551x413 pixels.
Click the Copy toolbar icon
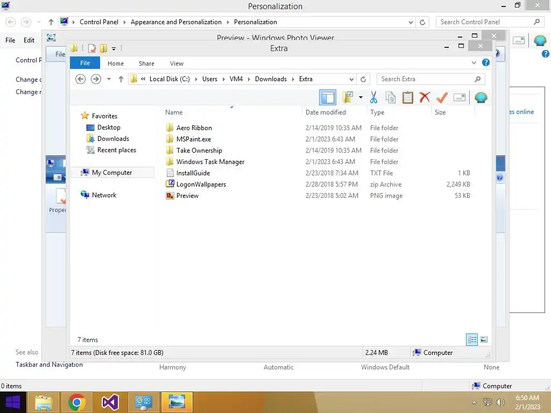[x=391, y=97]
